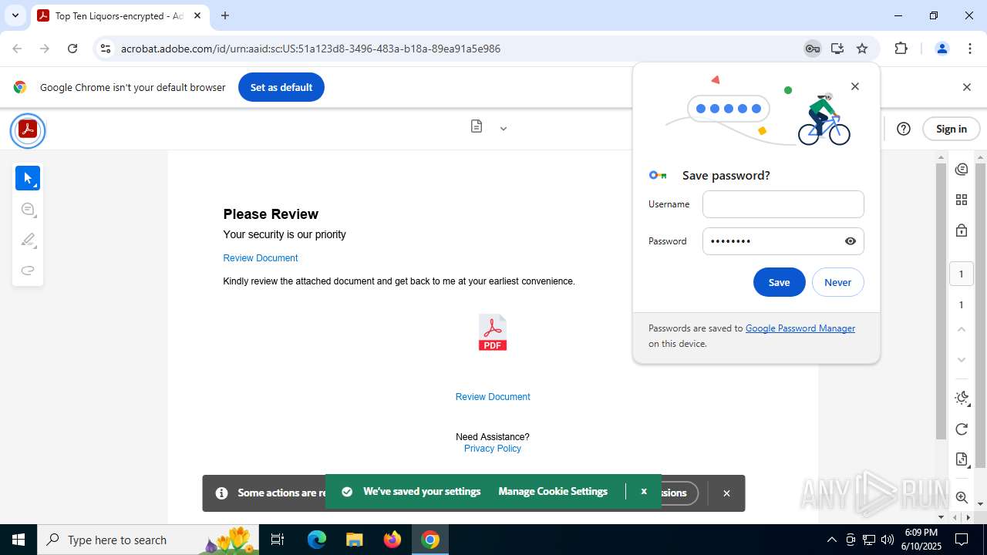Open Chrome three-dot menu

[x=970, y=49]
